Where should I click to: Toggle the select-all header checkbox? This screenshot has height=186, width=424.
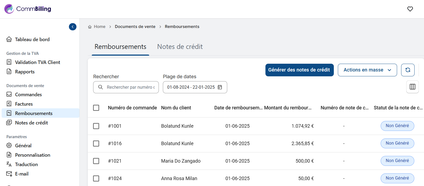(96, 108)
